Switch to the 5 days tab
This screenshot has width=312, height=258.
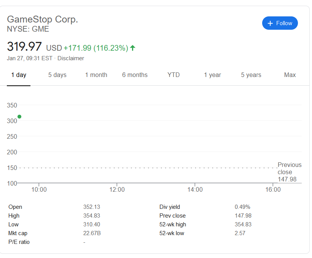[x=57, y=75]
